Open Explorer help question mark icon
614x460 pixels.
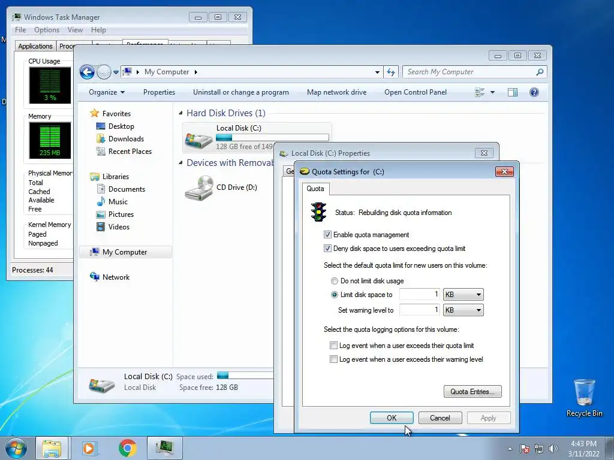click(x=534, y=92)
